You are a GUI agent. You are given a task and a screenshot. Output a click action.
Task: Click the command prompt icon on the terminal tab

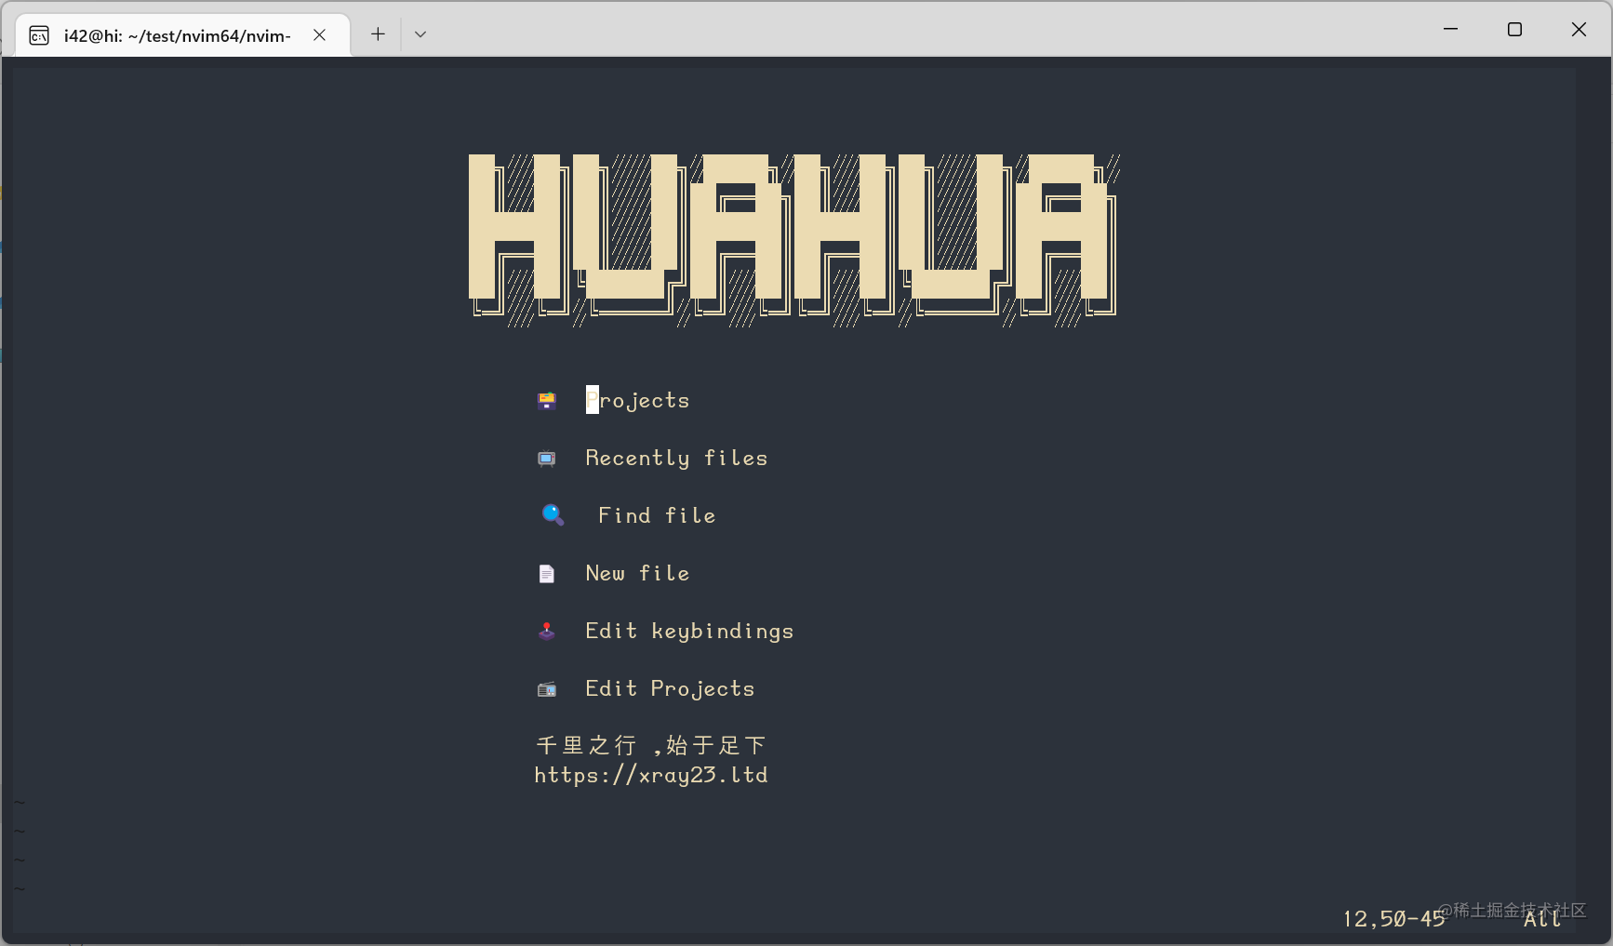tap(39, 34)
